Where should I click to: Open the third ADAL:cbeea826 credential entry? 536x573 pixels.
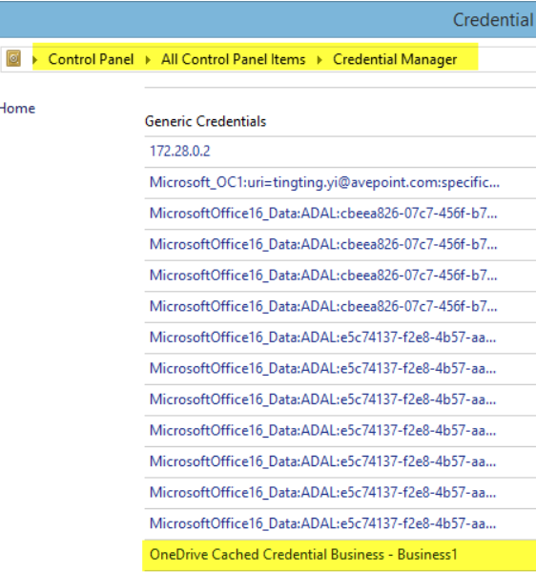coord(340,276)
